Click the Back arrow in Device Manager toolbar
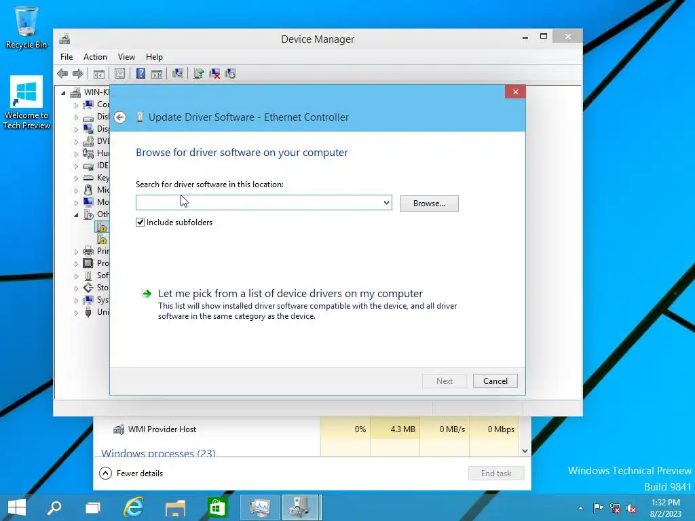The width and height of the screenshot is (695, 521). (62, 73)
